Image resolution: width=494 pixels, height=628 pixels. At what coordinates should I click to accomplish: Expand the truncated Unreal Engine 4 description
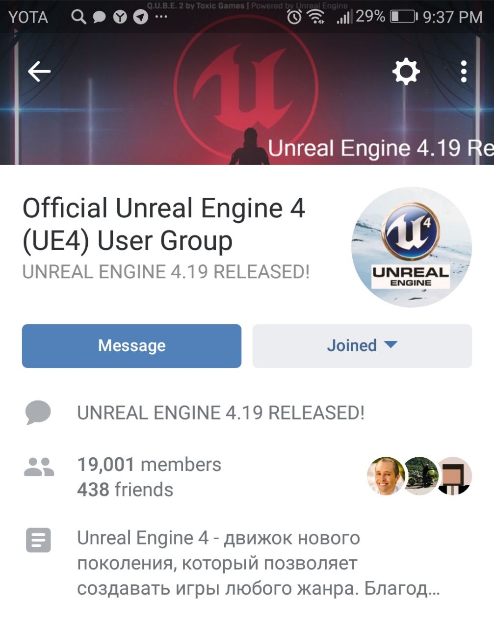pyautogui.click(x=258, y=563)
